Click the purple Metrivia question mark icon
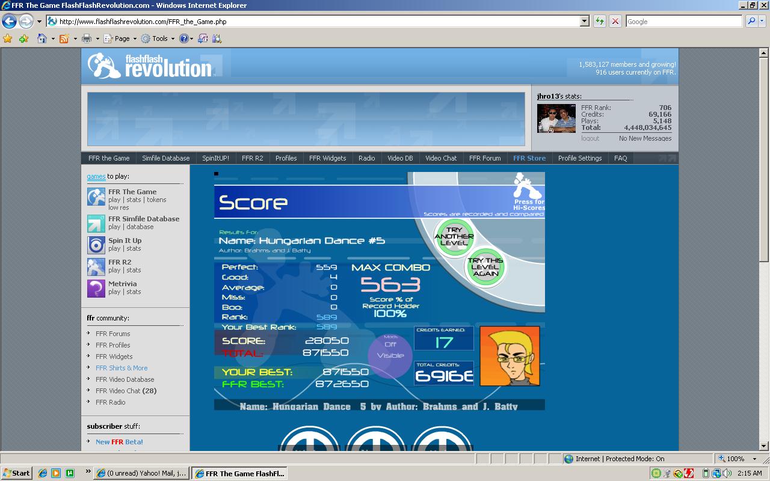 tap(96, 289)
